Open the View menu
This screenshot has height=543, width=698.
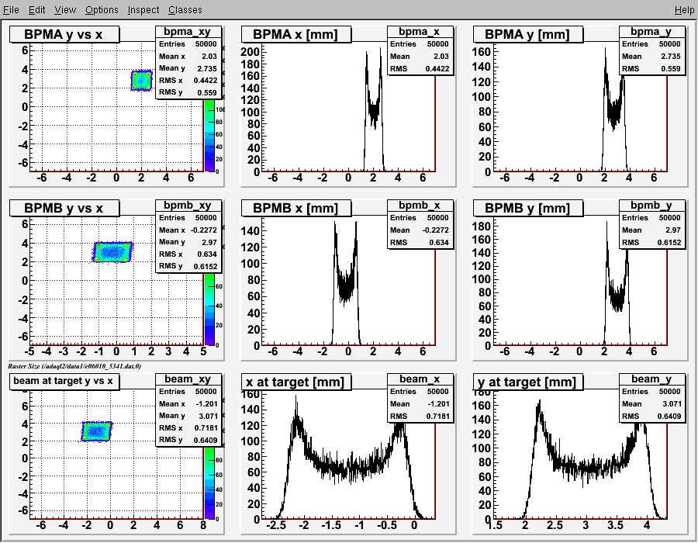[65, 10]
